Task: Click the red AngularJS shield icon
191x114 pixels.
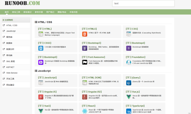Action: [41, 97]
